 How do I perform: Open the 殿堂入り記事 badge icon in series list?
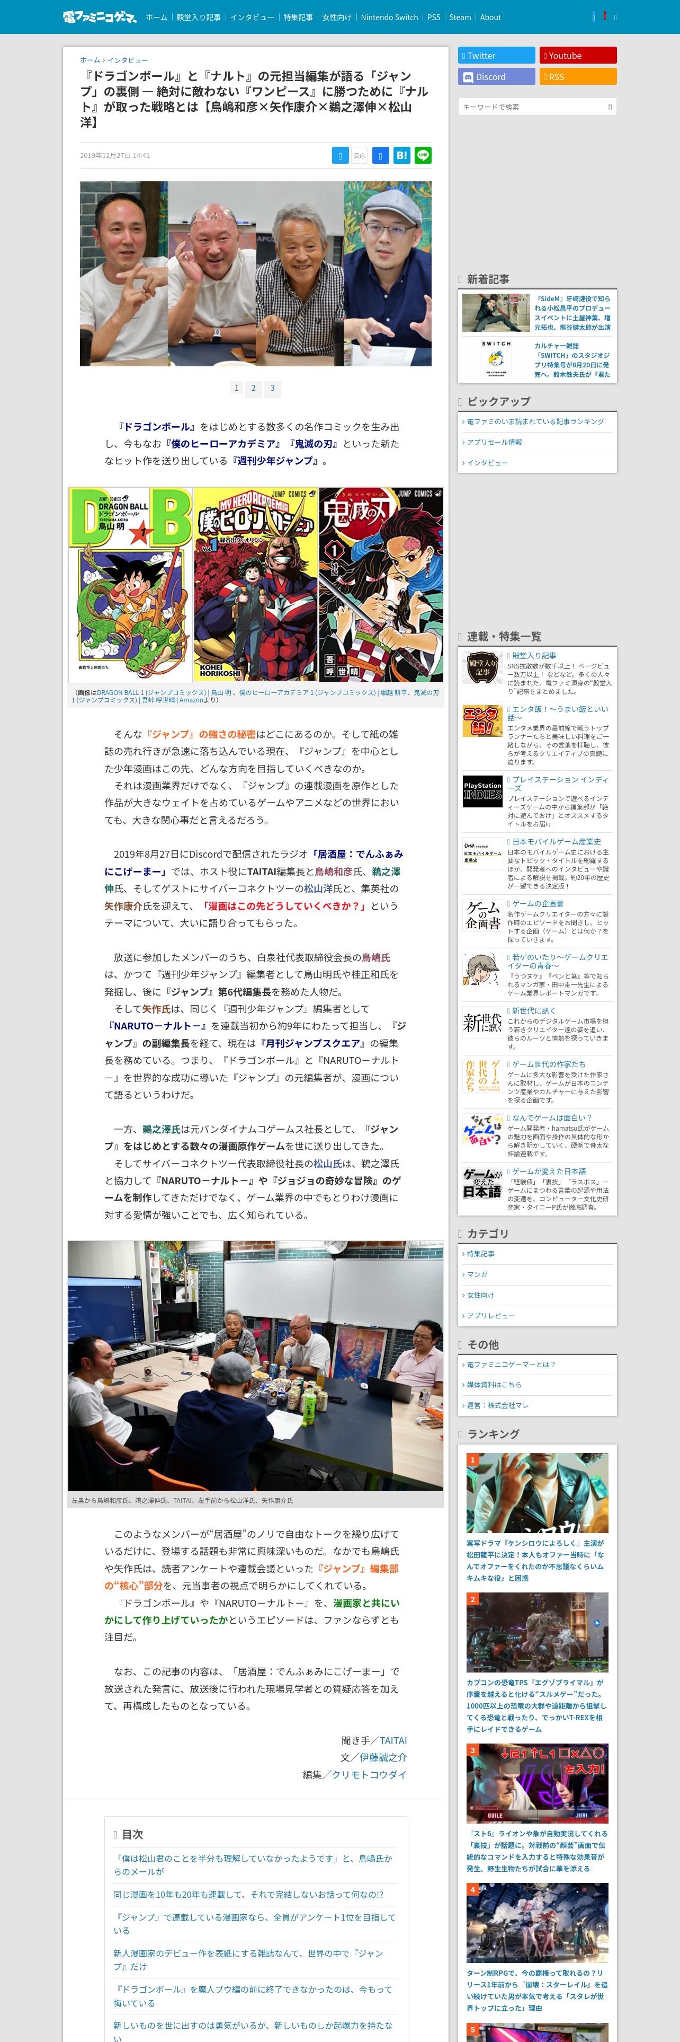click(x=483, y=668)
